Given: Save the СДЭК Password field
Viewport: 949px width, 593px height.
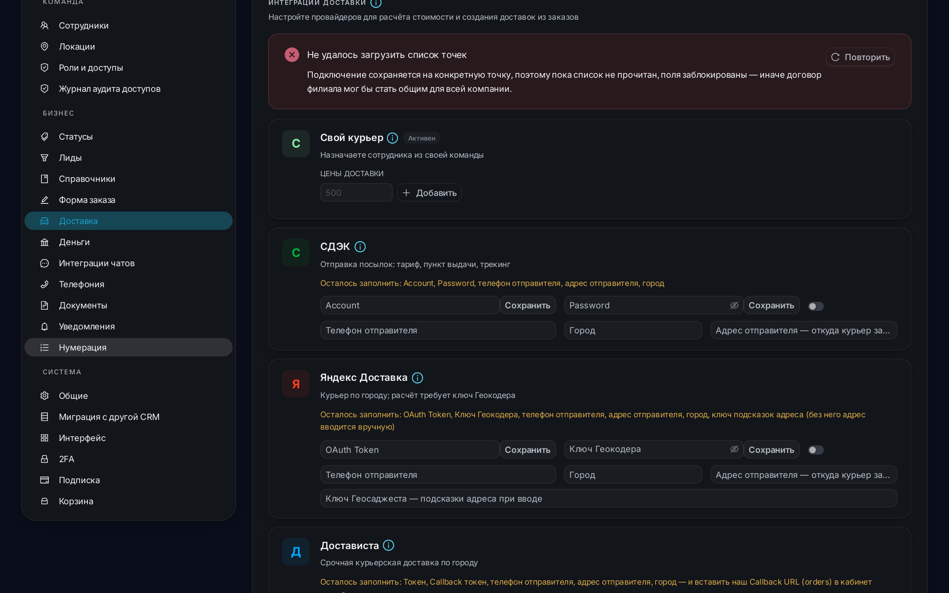Looking at the screenshot, I should (772, 305).
